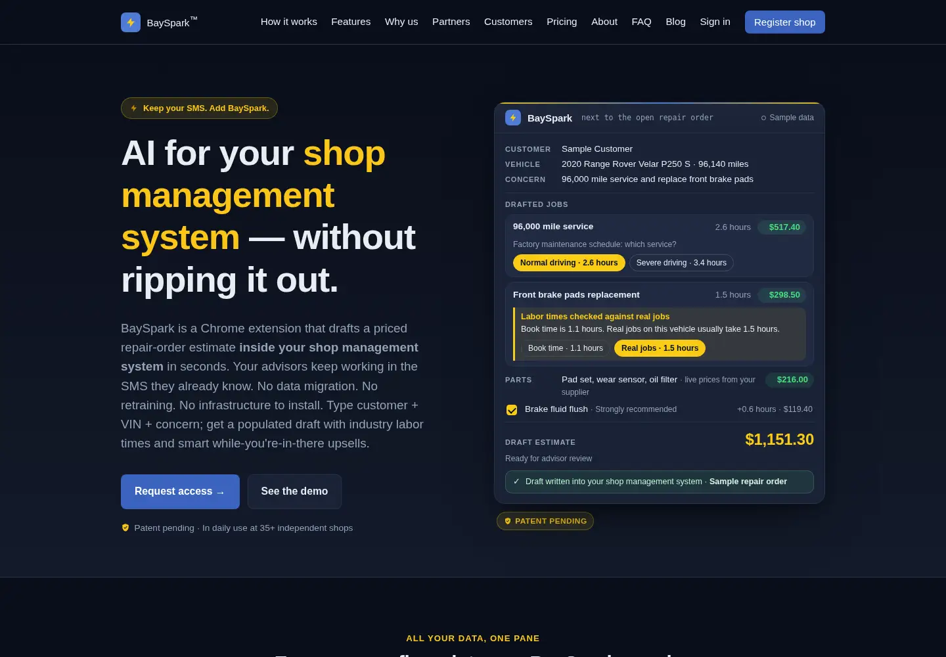Click the shield icon beside the hero's Patent pending note

125,528
